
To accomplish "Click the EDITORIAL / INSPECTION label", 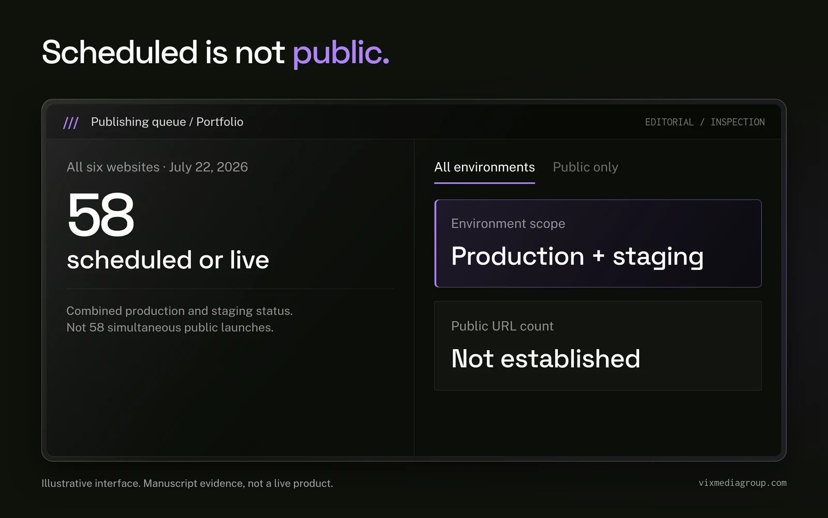I will 705,122.
